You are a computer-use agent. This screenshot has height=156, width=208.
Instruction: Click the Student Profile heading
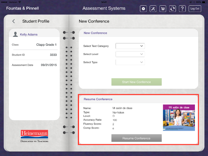tap(36, 21)
